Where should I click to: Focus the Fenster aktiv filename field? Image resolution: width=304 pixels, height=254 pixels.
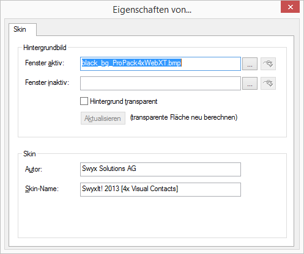coord(160,64)
